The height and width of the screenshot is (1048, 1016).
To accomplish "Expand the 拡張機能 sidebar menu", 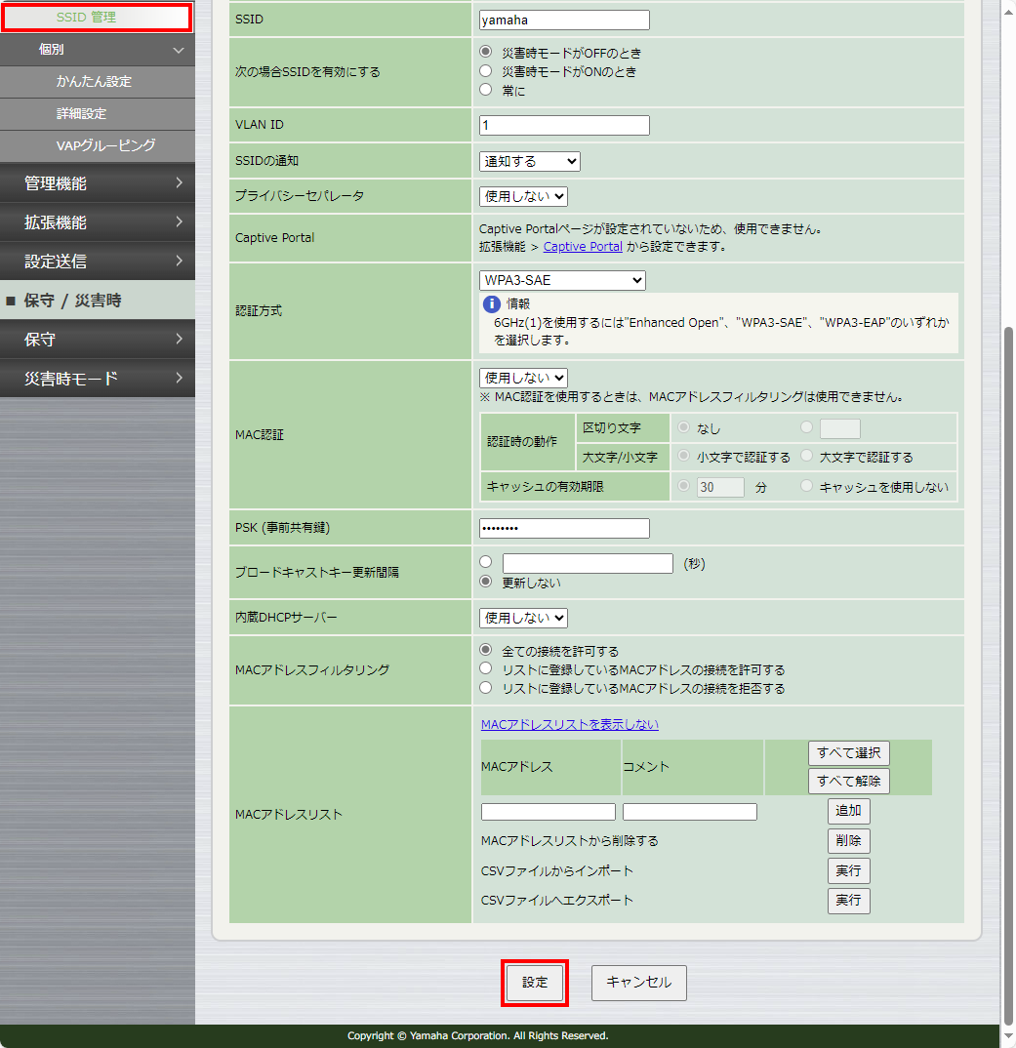I will click(x=98, y=222).
